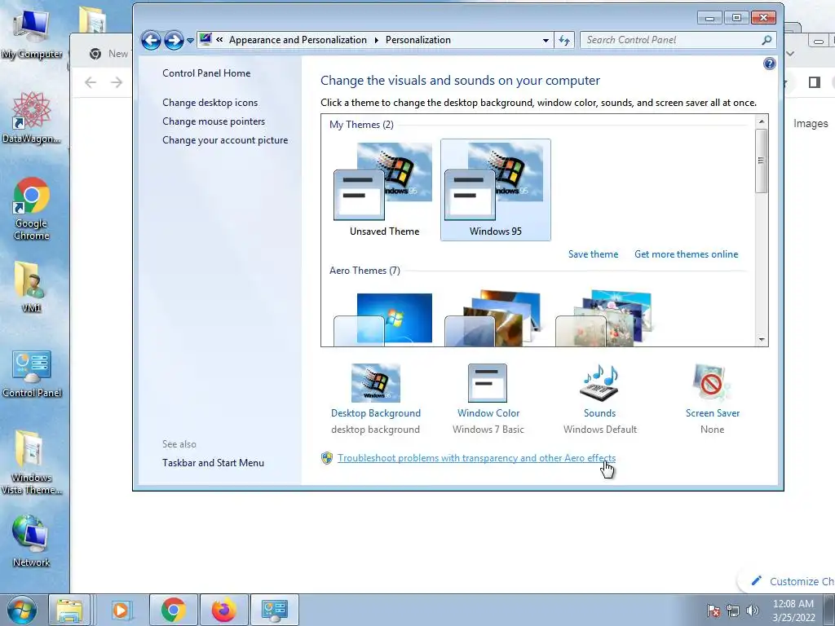Open the Control Panel desktop icon

coord(32,373)
